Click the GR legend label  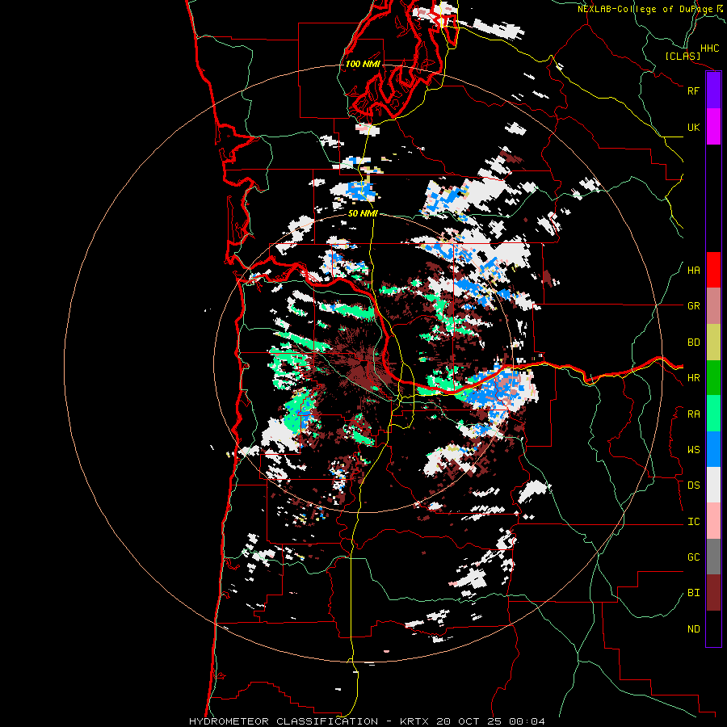click(x=694, y=306)
